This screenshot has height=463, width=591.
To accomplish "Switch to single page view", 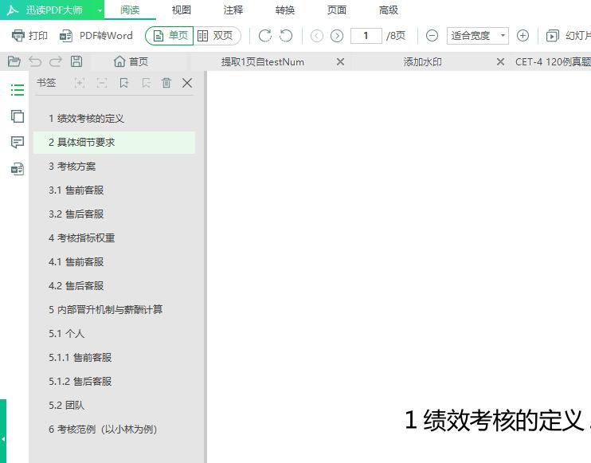I will coord(170,36).
